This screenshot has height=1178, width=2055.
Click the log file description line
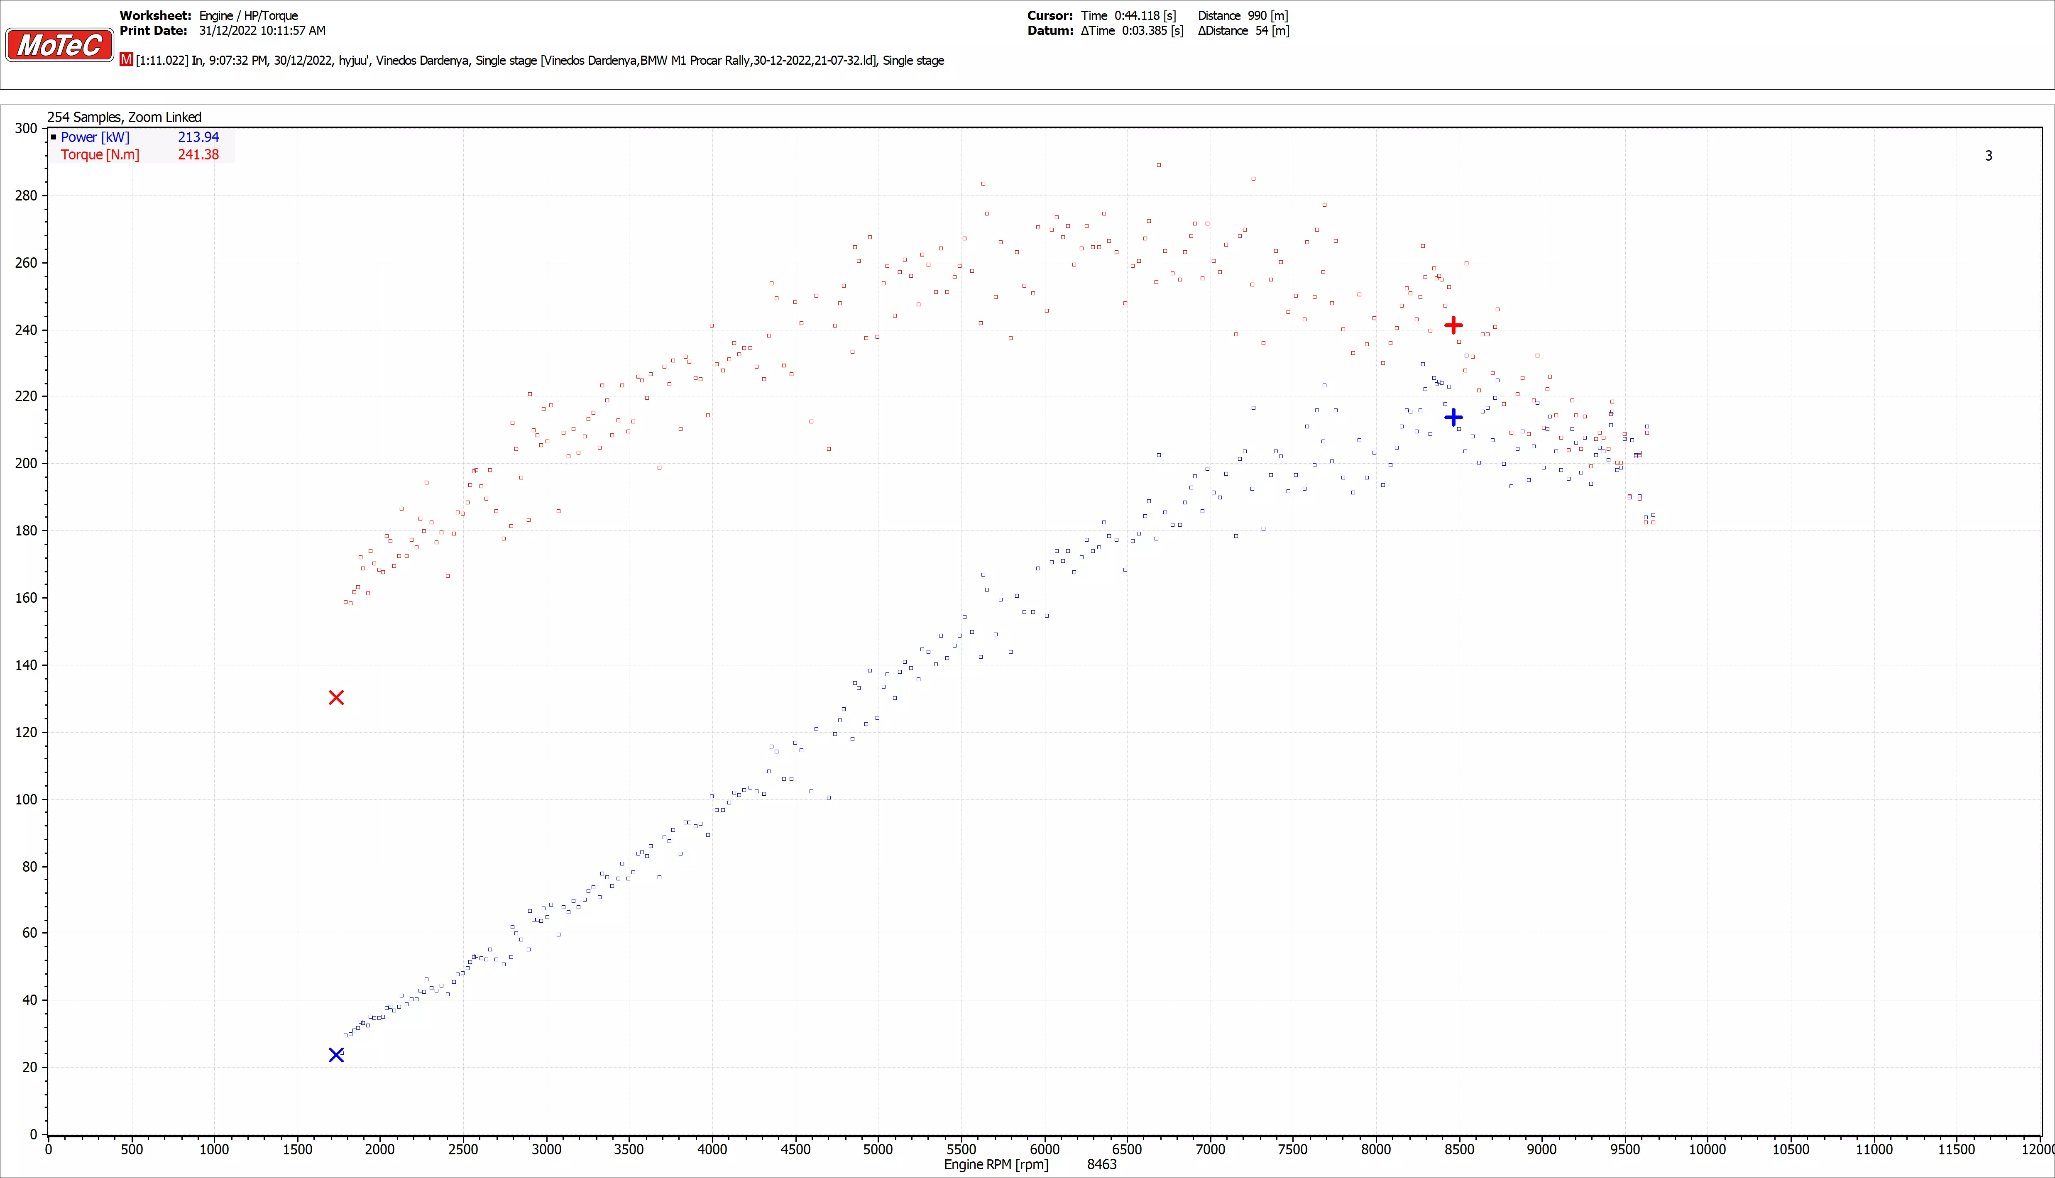(540, 61)
